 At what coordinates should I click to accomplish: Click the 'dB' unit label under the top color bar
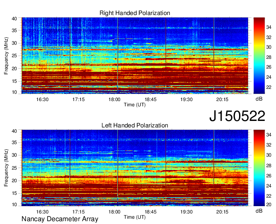click(259, 99)
